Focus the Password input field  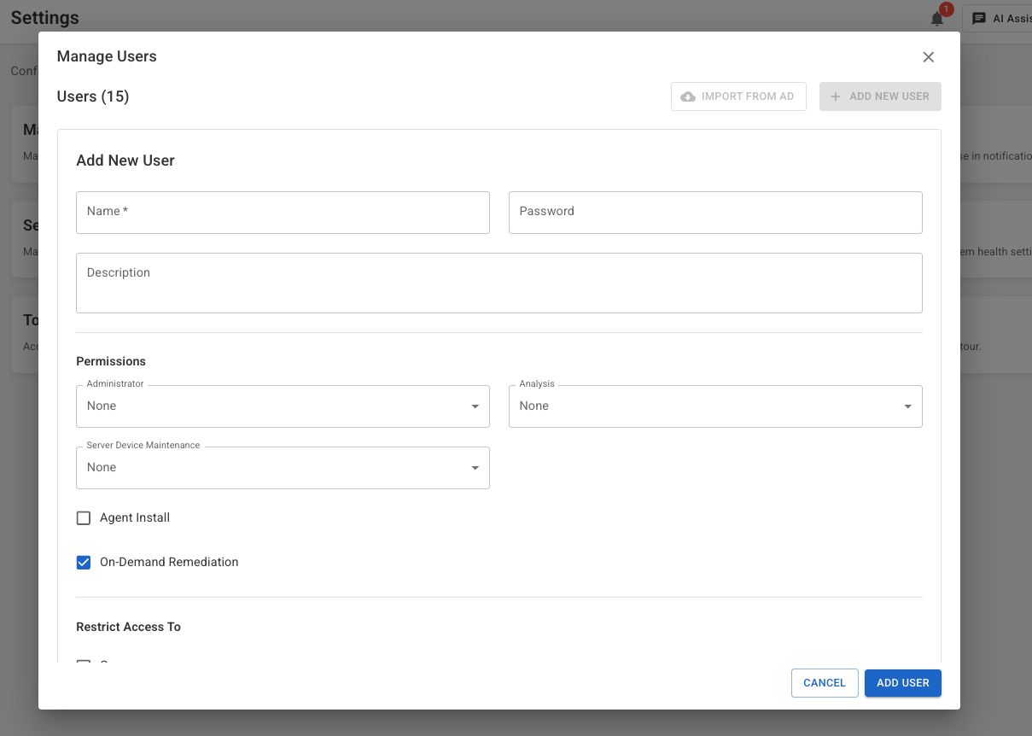(x=715, y=213)
